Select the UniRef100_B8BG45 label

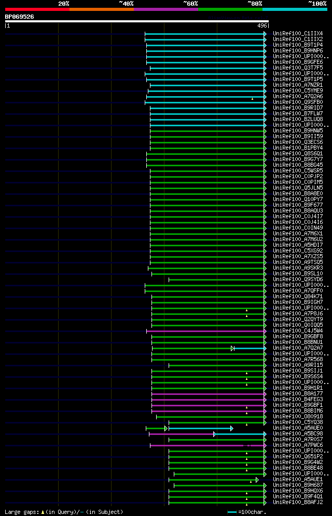pyautogui.click(x=298, y=165)
